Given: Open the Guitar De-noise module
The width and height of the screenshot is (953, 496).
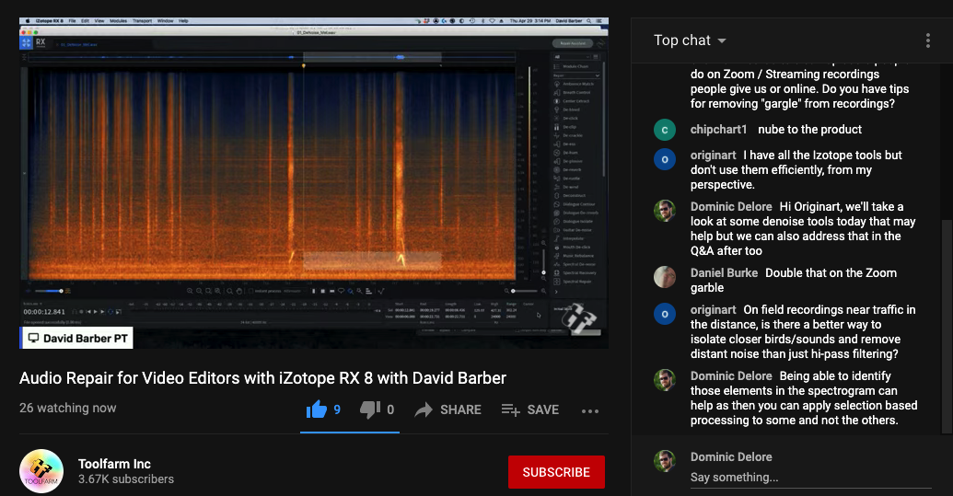Looking at the screenshot, I should point(572,230).
